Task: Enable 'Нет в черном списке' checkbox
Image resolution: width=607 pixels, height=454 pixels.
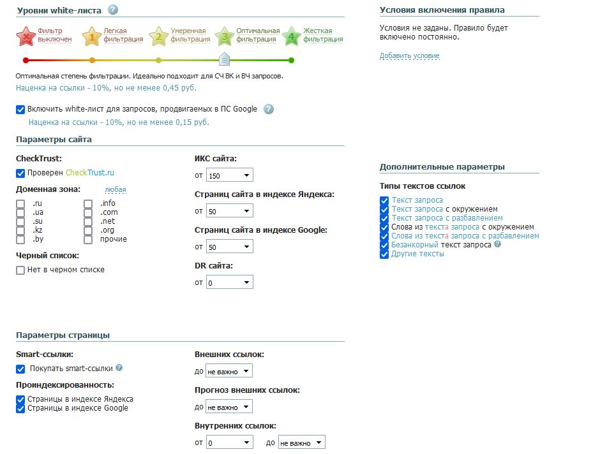Action: click(x=20, y=270)
